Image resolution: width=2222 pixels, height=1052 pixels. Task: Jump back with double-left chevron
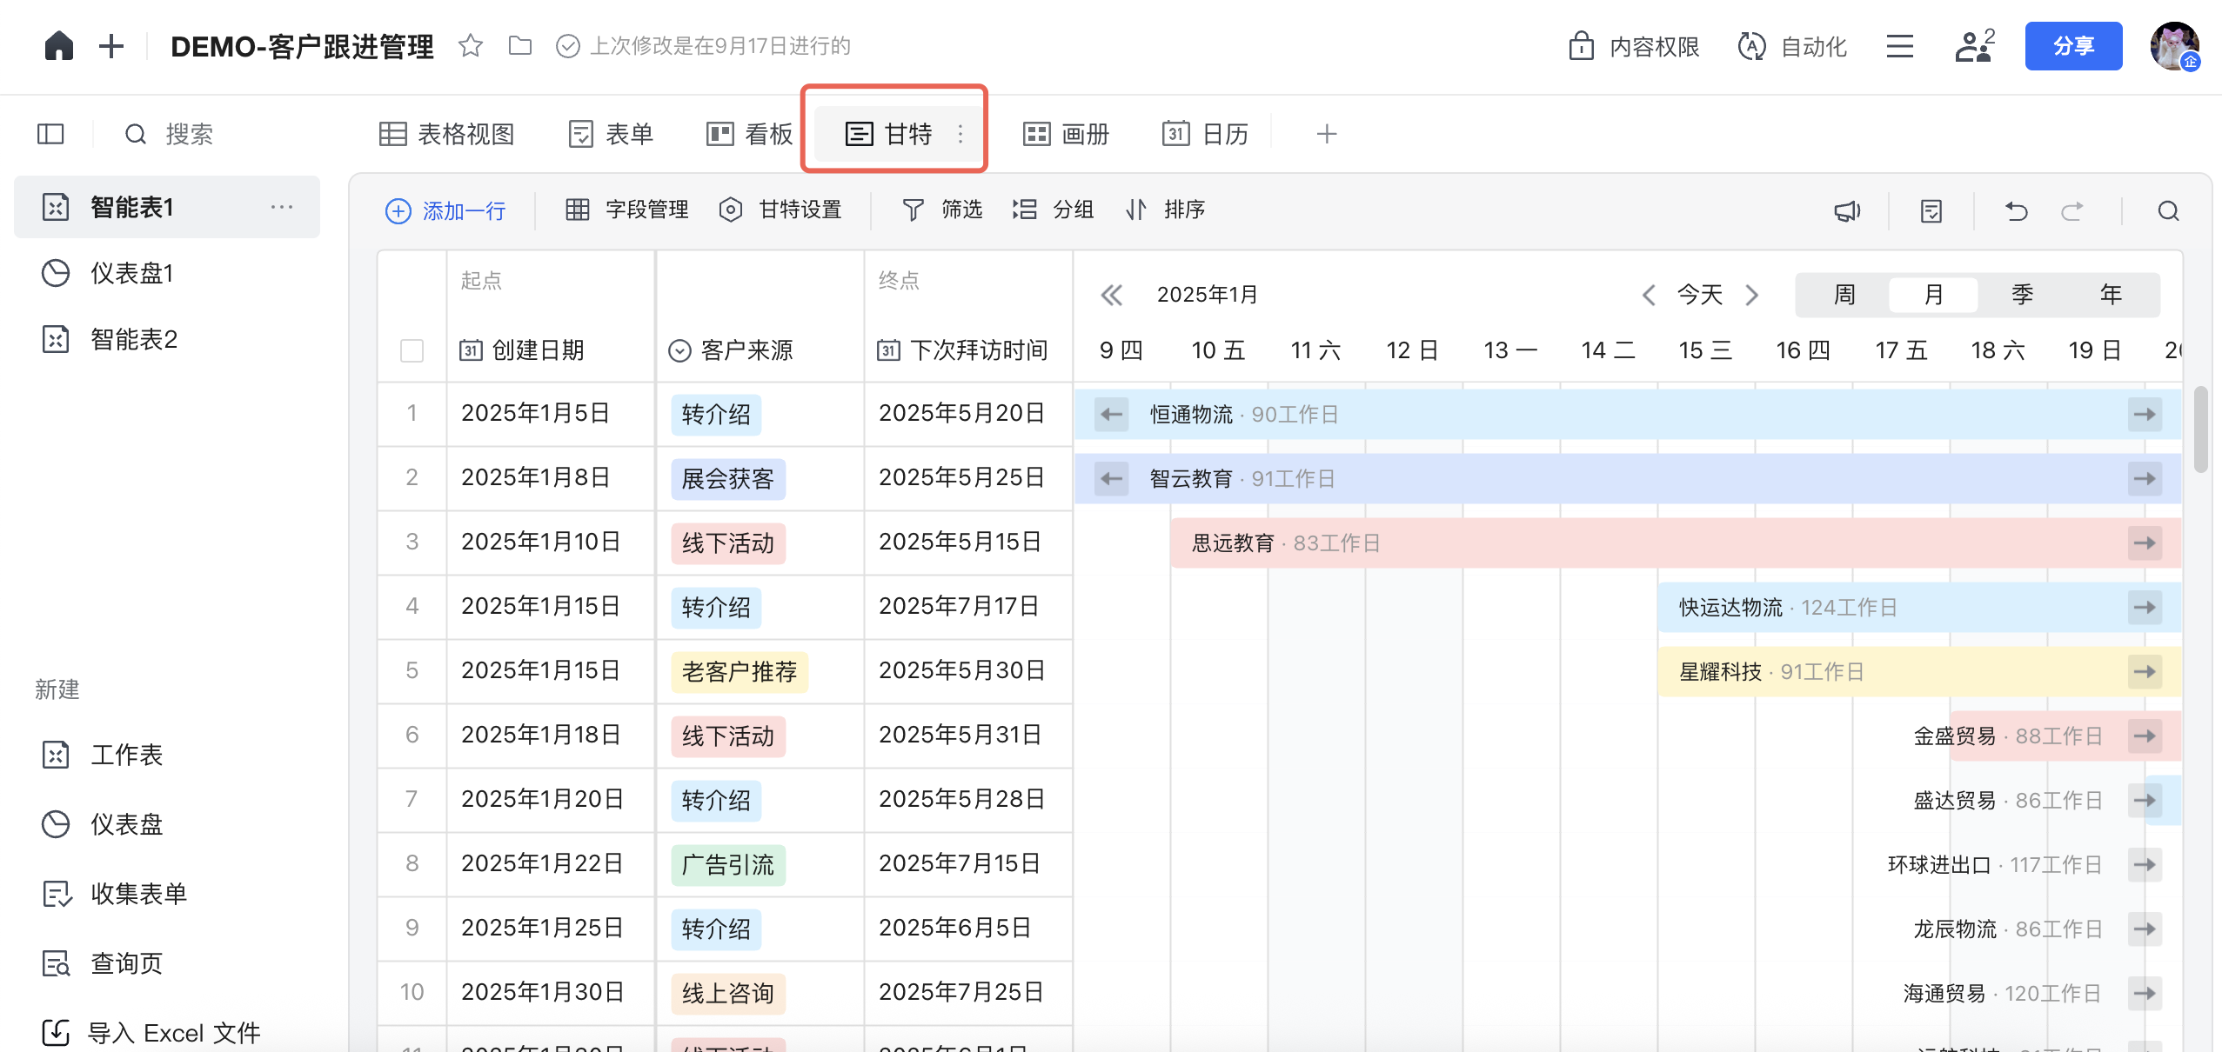pos(1111,296)
